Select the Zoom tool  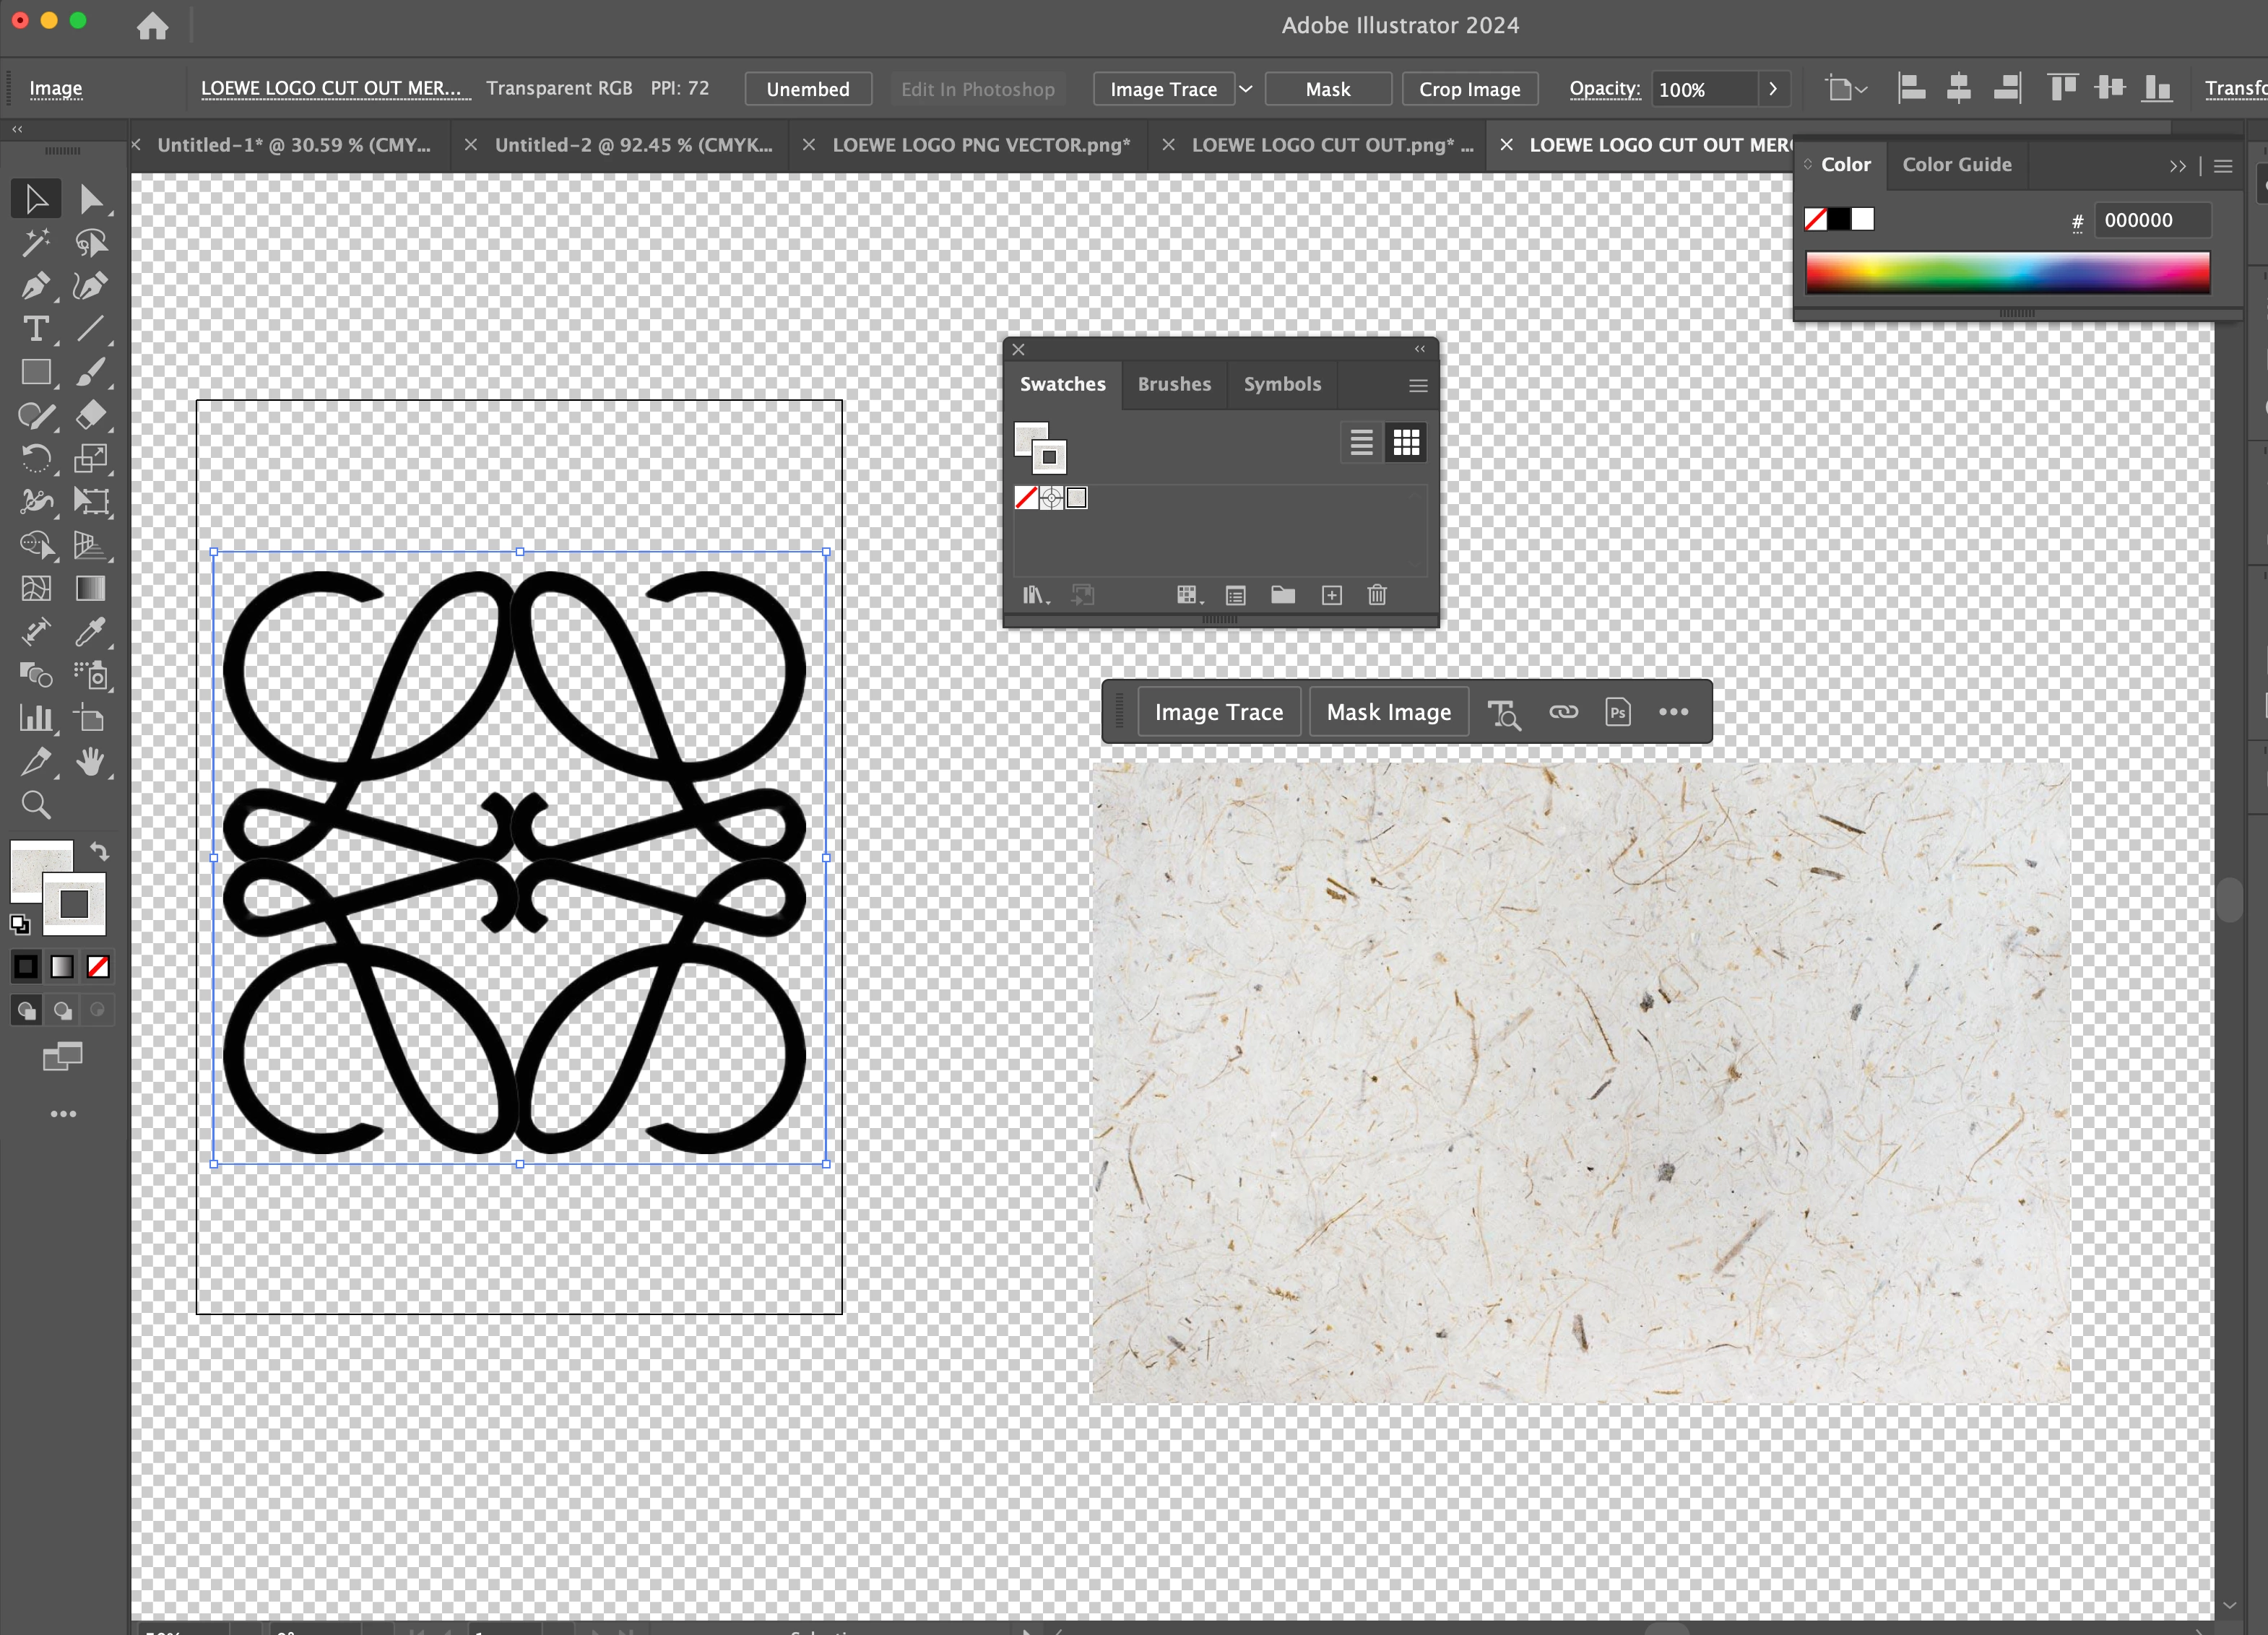35,805
